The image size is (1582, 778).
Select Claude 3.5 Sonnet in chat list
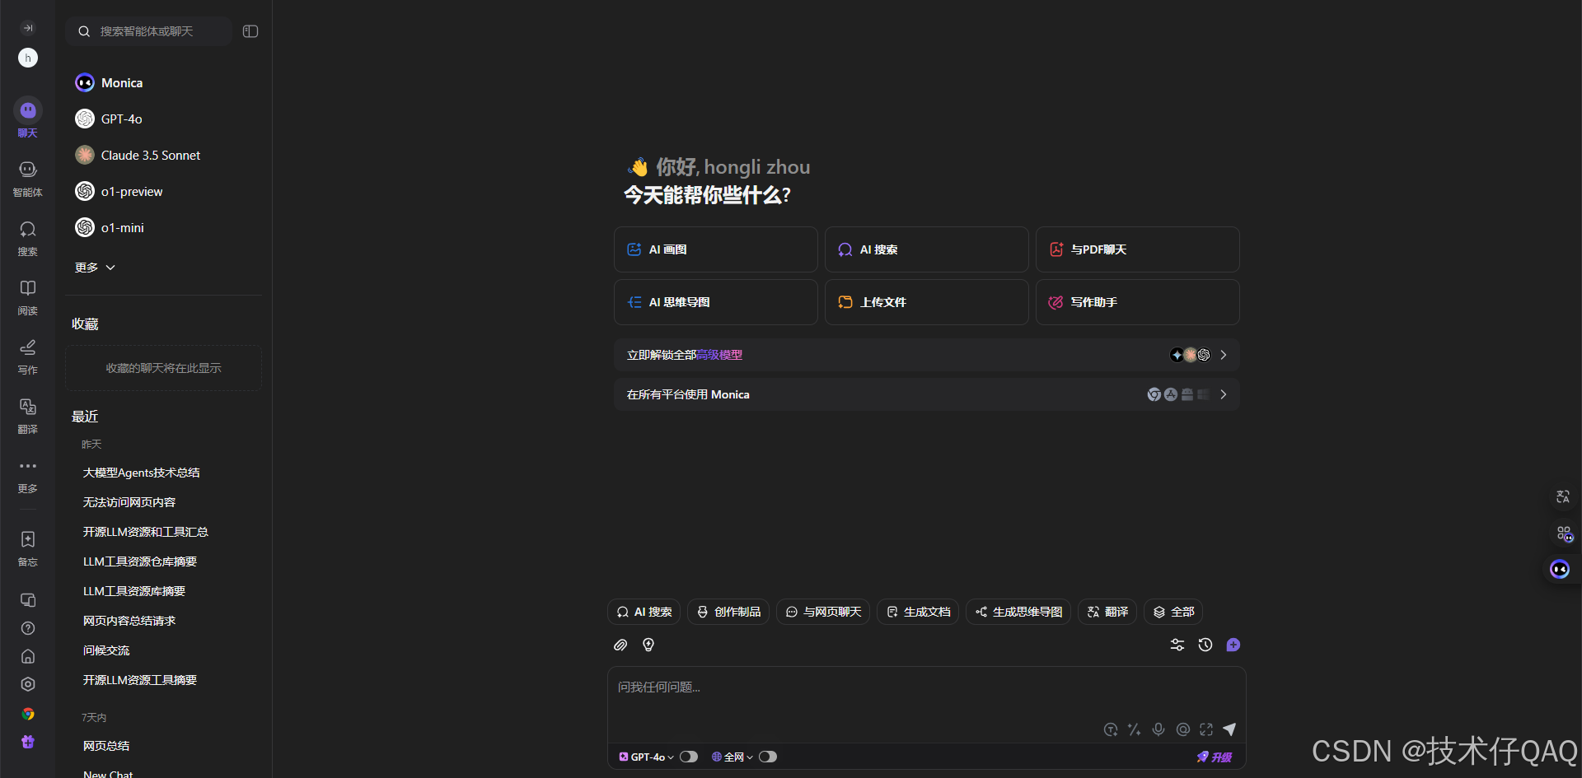163,155
